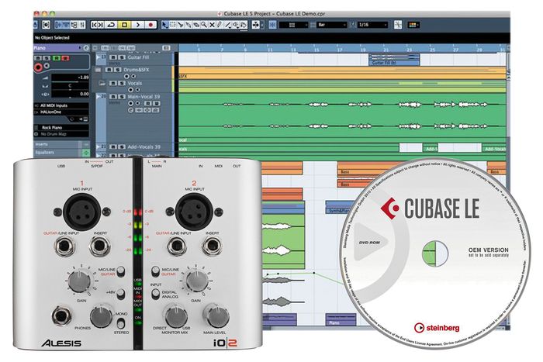Click the red Record transport button

click(150, 25)
